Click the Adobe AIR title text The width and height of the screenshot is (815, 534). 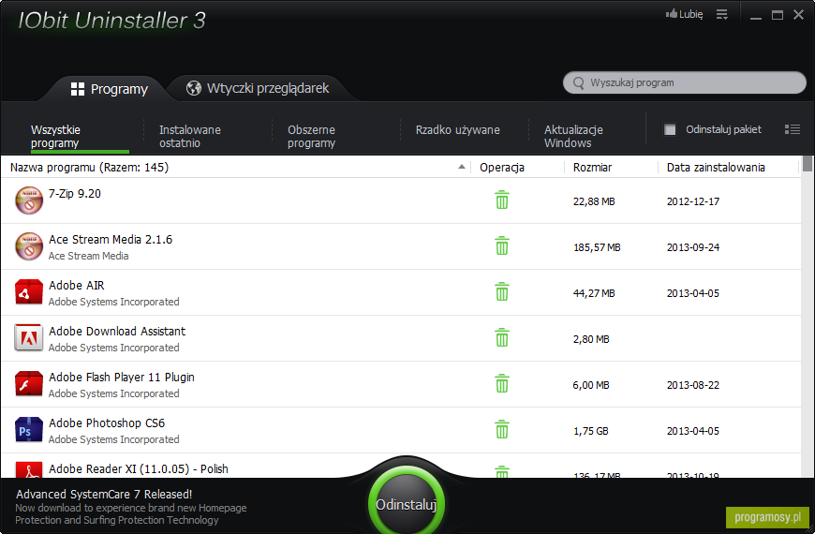[x=77, y=286]
